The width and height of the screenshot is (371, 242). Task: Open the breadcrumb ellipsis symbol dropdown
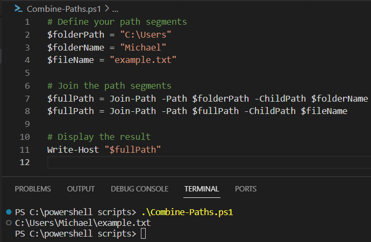point(115,10)
